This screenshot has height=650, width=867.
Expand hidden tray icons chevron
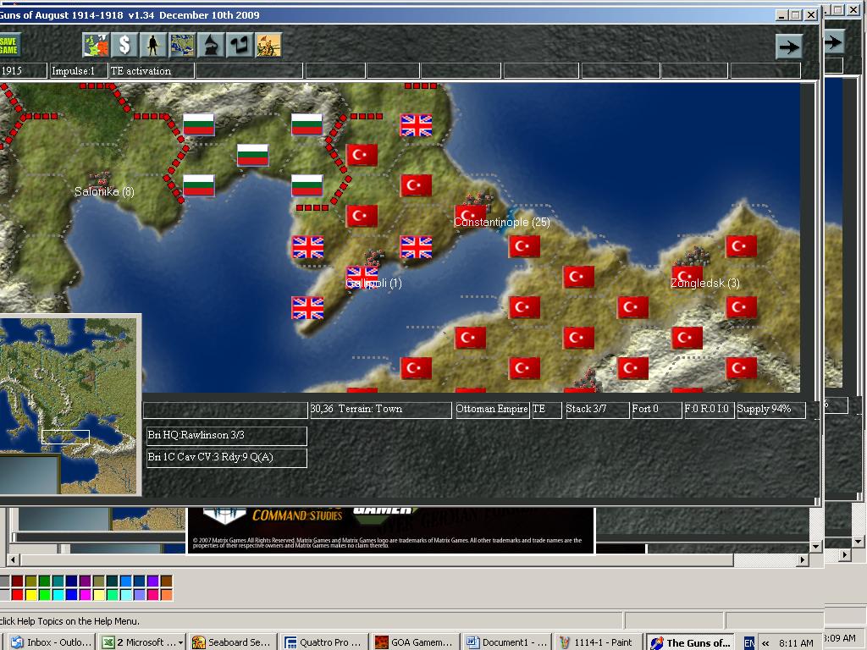click(765, 643)
